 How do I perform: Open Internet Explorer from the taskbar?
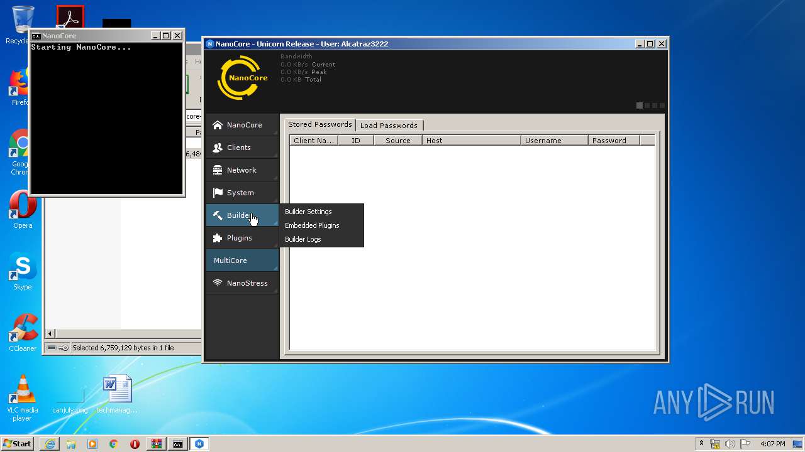(x=50, y=444)
